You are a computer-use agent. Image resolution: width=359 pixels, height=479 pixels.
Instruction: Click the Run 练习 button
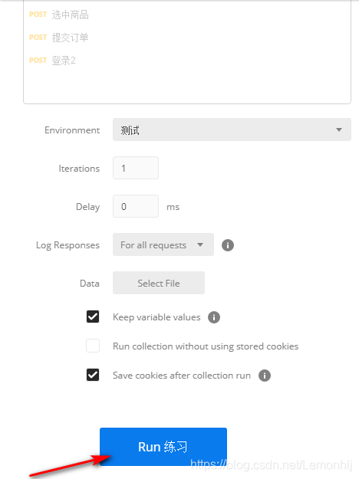click(x=163, y=447)
